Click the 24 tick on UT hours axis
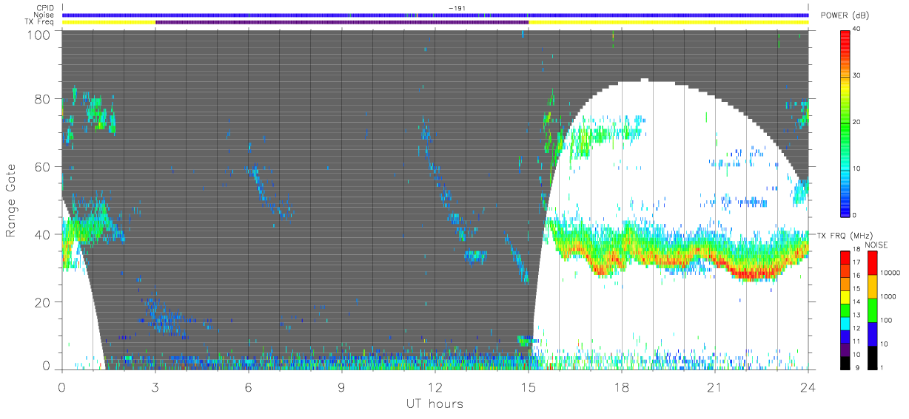Image resolution: width=909 pixels, height=419 pixels. 808,386
